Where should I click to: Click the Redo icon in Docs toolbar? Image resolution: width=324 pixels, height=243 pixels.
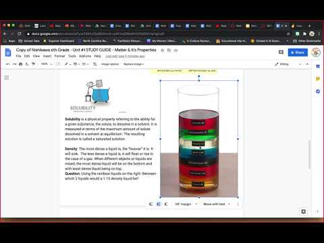[14, 64]
